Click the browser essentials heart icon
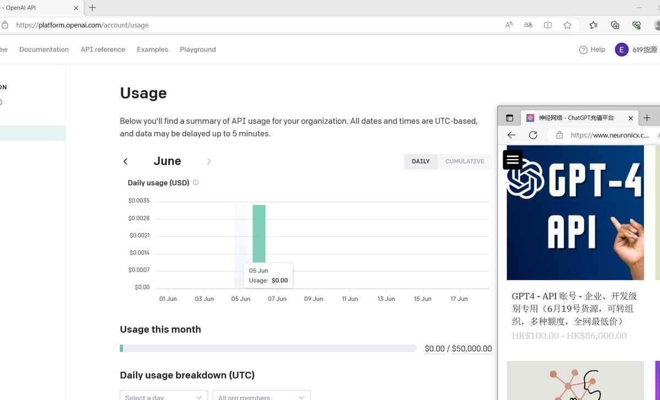 point(637,25)
